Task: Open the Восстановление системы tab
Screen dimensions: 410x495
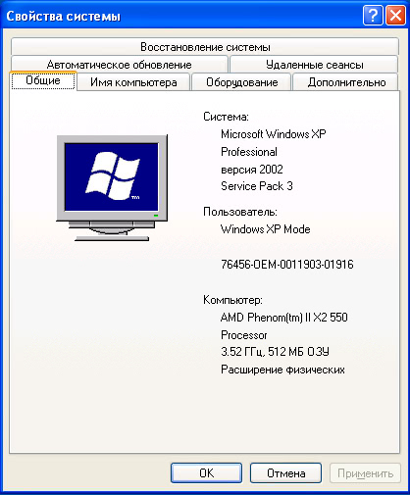Action: (x=205, y=47)
